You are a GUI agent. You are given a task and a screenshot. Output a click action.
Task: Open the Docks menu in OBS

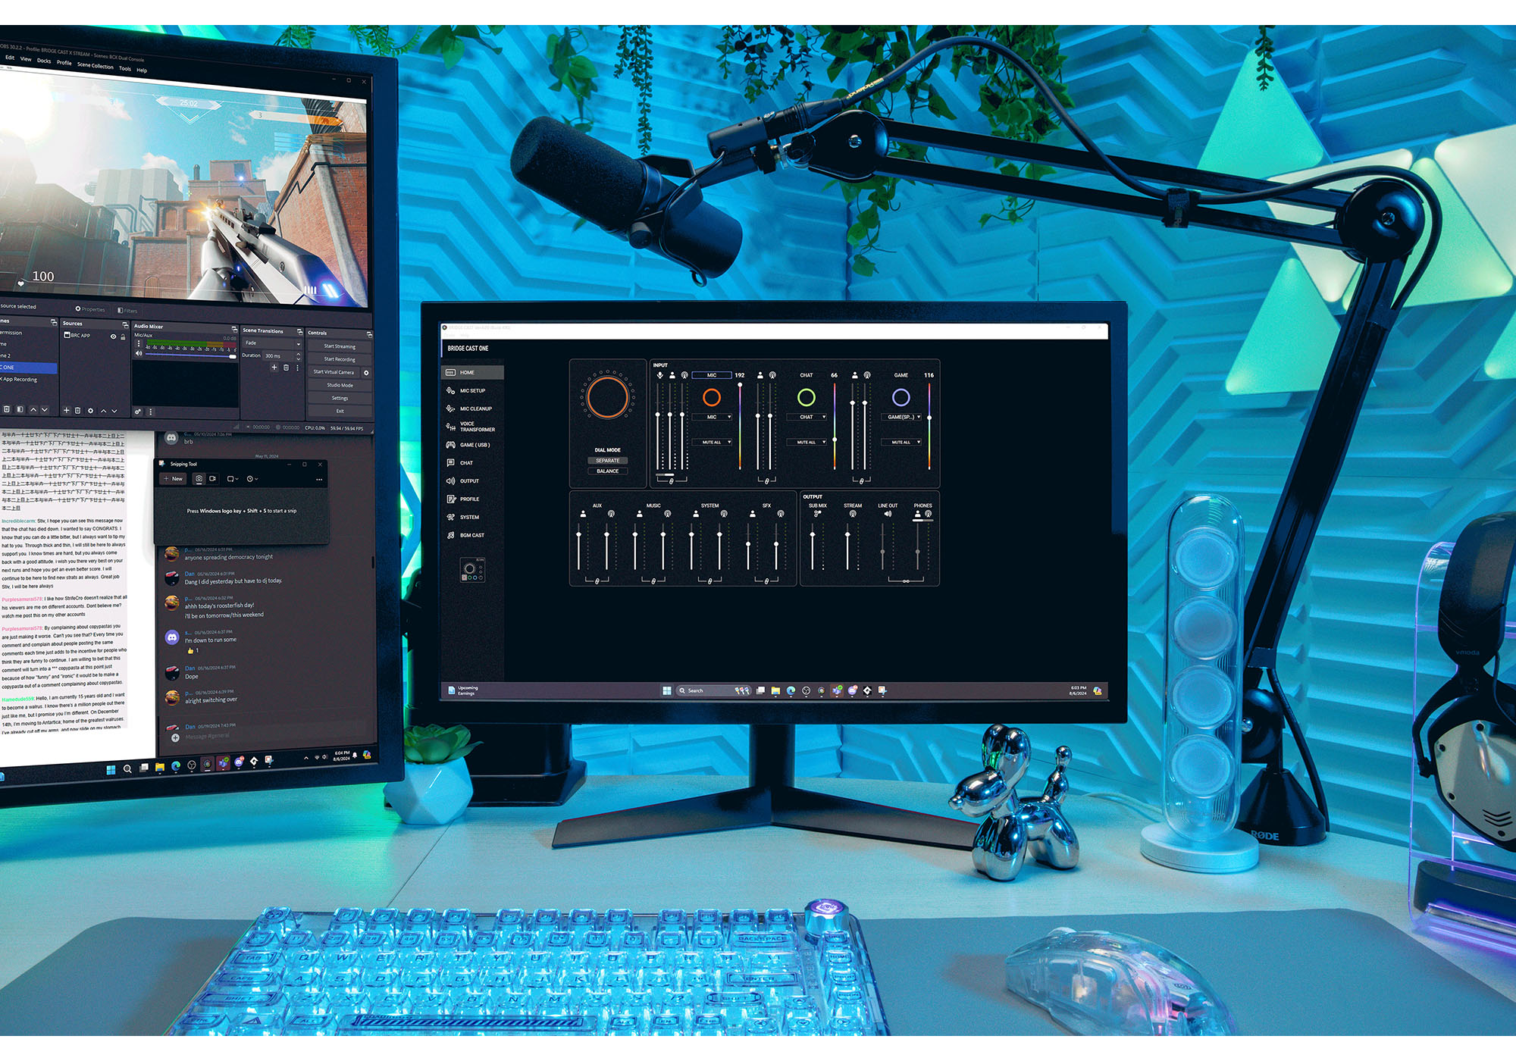pos(44,61)
